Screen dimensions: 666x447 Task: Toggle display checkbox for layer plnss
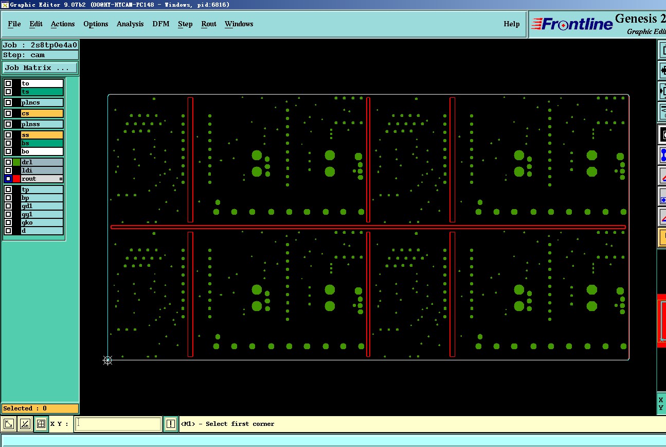coord(8,124)
